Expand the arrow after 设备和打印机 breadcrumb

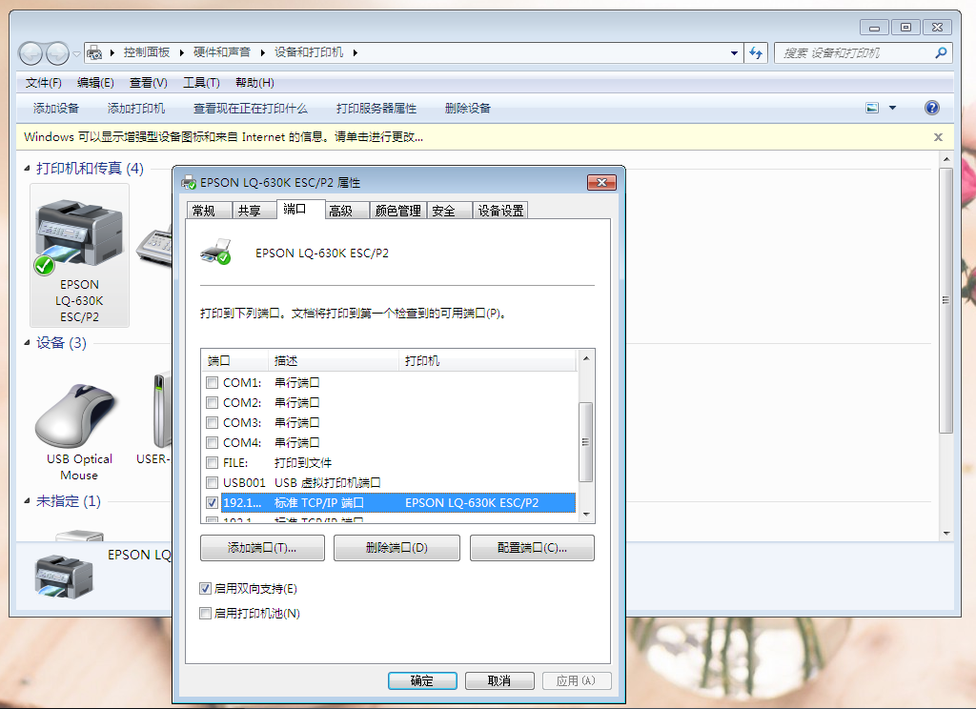point(355,52)
